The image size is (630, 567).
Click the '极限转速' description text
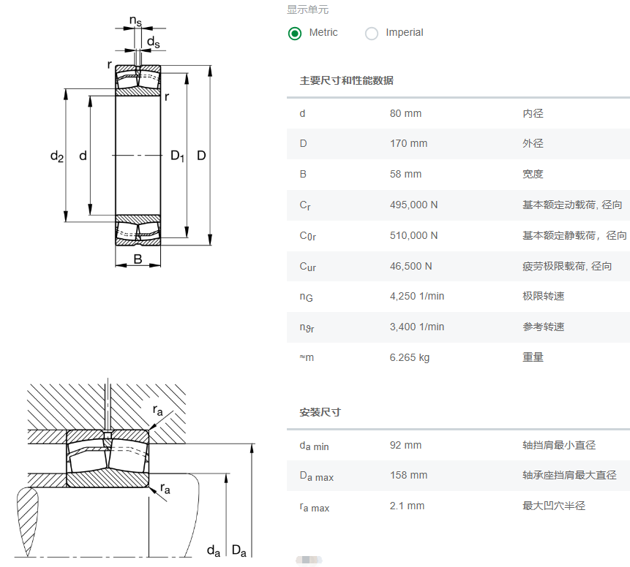(543, 296)
